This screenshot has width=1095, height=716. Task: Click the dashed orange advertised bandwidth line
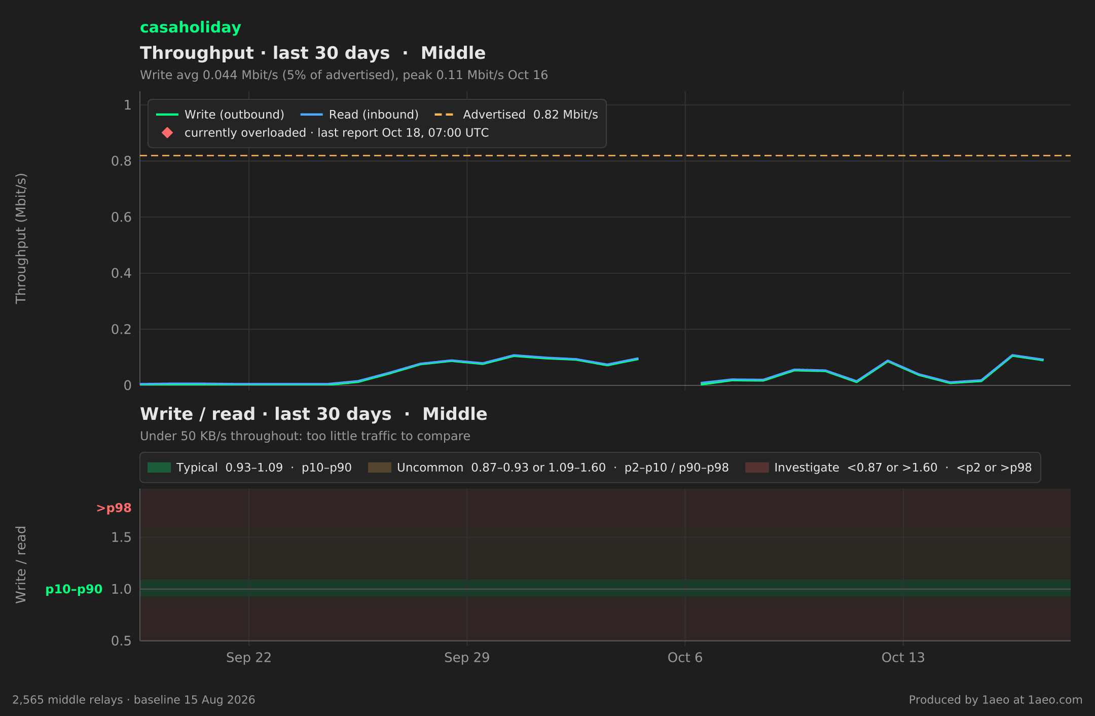coord(605,156)
